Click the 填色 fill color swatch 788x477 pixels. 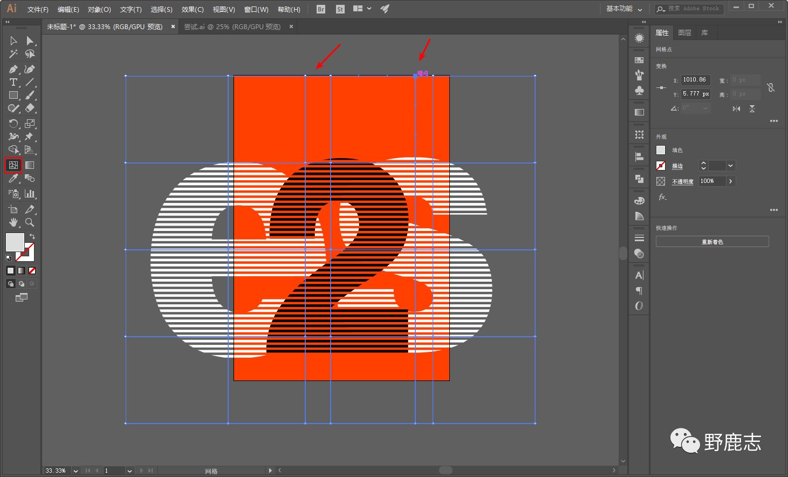point(661,150)
